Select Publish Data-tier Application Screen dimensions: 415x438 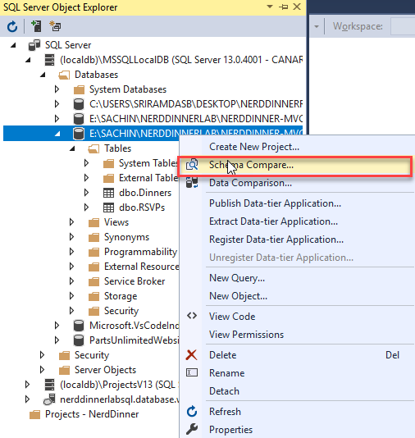point(275,203)
